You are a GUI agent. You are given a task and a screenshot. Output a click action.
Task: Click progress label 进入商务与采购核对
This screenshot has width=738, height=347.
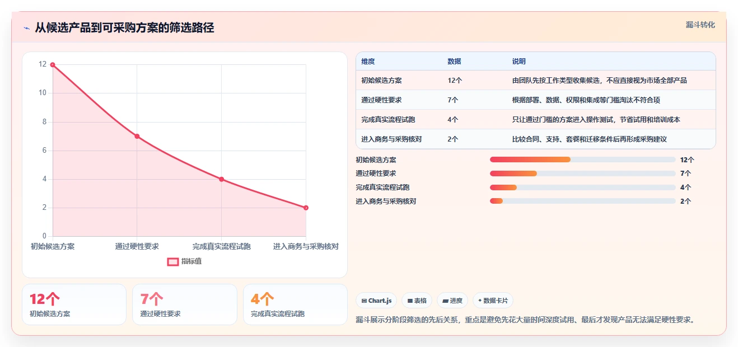tap(386, 201)
